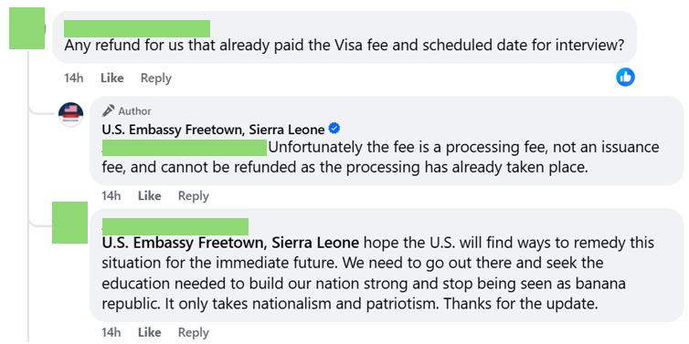The width and height of the screenshot is (689, 344).
Task: Open the first commenter's redacted name
Action: [x=137, y=28]
